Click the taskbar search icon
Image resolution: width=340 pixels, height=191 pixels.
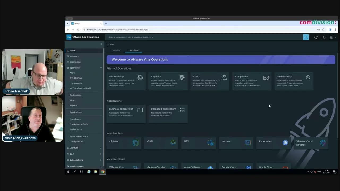(x=75, y=172)
